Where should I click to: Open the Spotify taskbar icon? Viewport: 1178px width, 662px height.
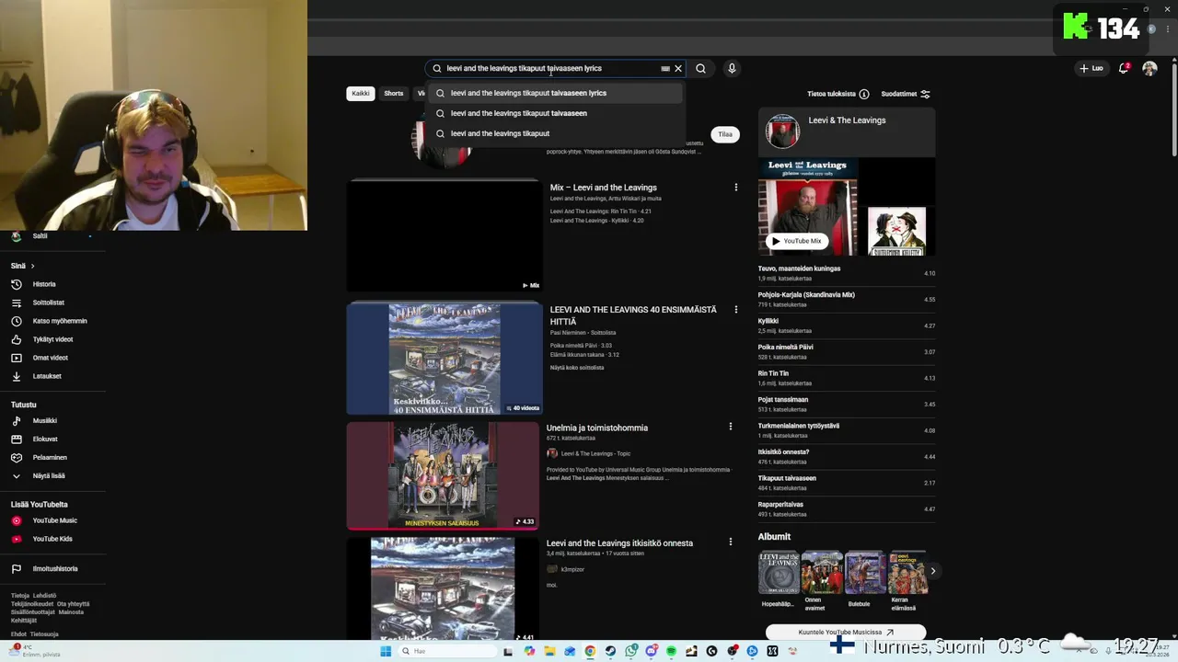pos(671,651)
